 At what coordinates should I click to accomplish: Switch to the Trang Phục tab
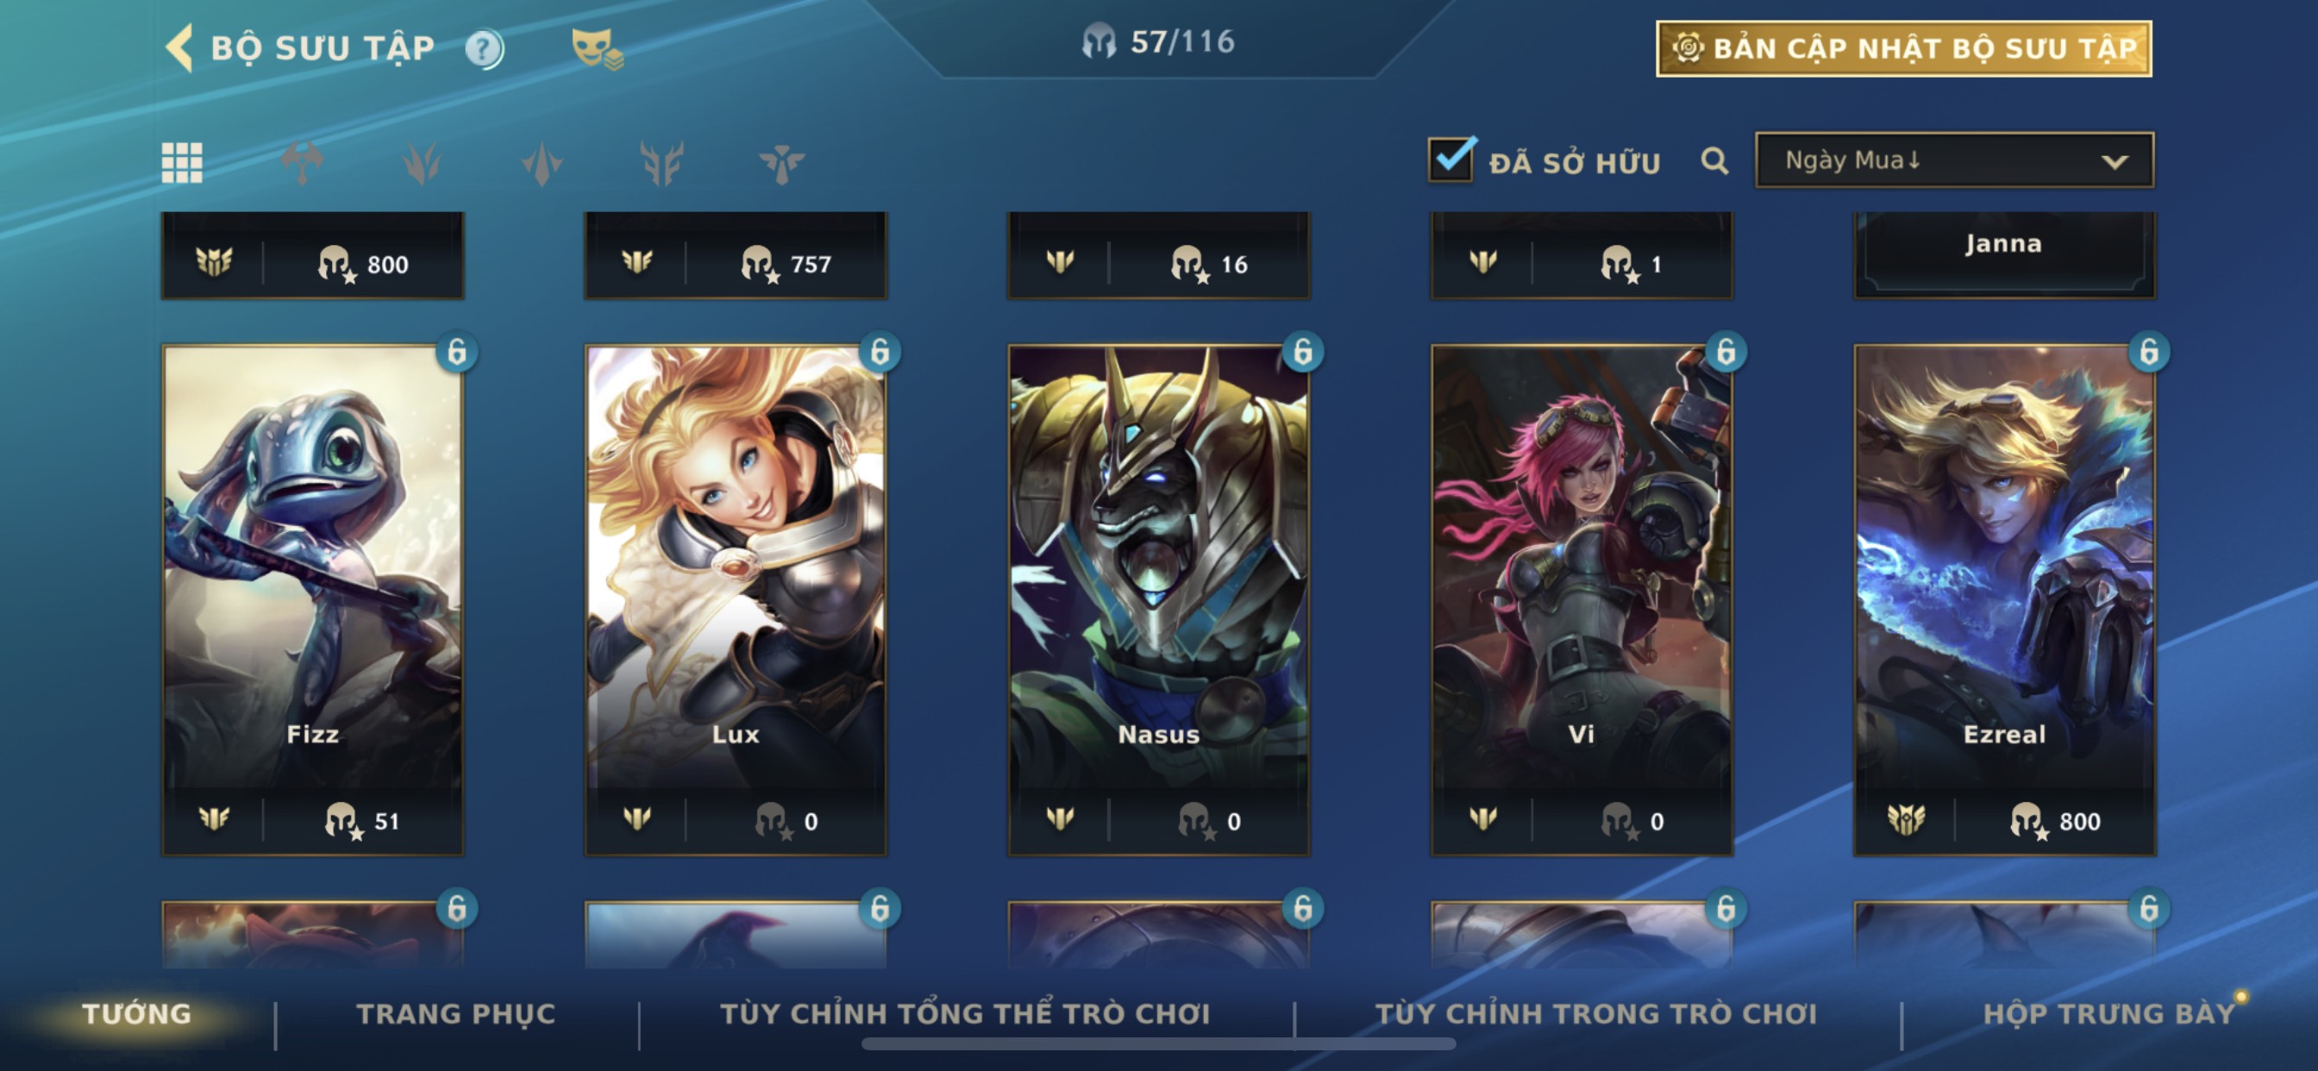click(456, 1013)
